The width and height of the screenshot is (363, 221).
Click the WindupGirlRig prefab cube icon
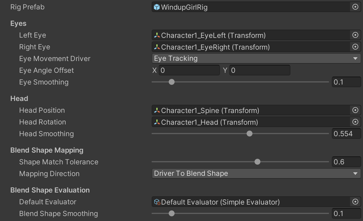tap(157, 7)
